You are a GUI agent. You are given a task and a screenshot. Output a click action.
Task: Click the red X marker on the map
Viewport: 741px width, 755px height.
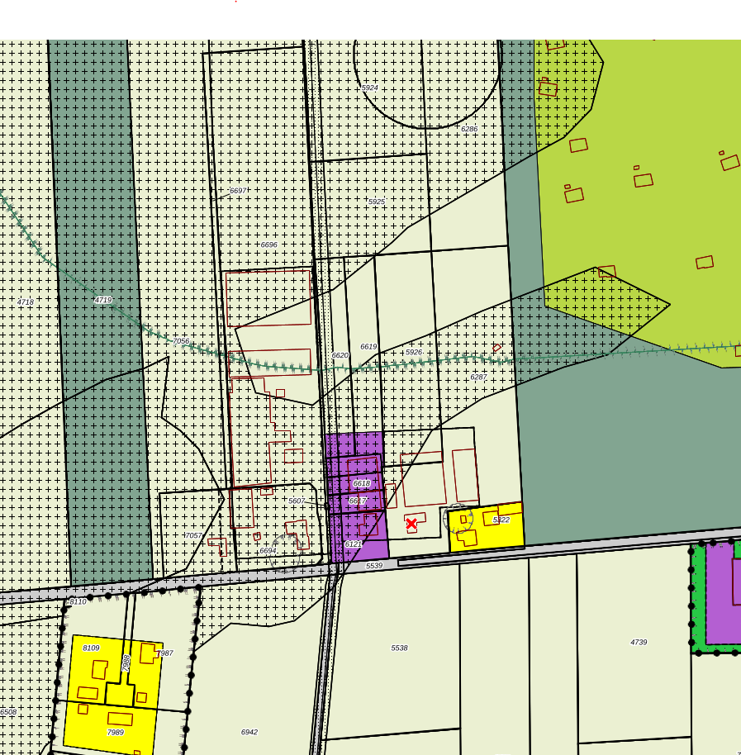[411, 524]
